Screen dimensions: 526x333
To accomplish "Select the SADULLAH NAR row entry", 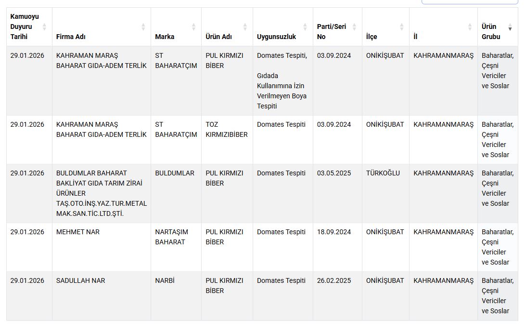I will click(x=80, y=280).
